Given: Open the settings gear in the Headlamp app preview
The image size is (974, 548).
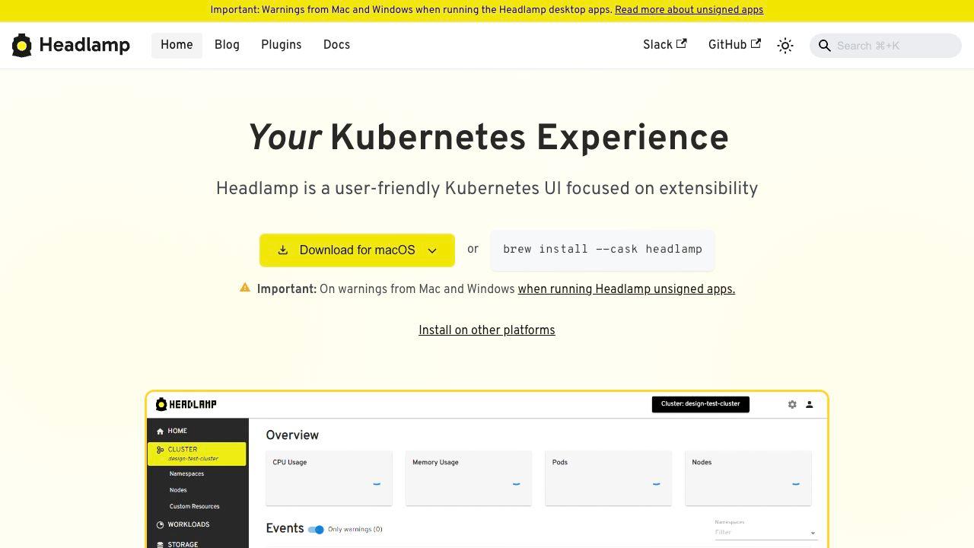Looking at the screenshot, I should (x=792, y=404).
